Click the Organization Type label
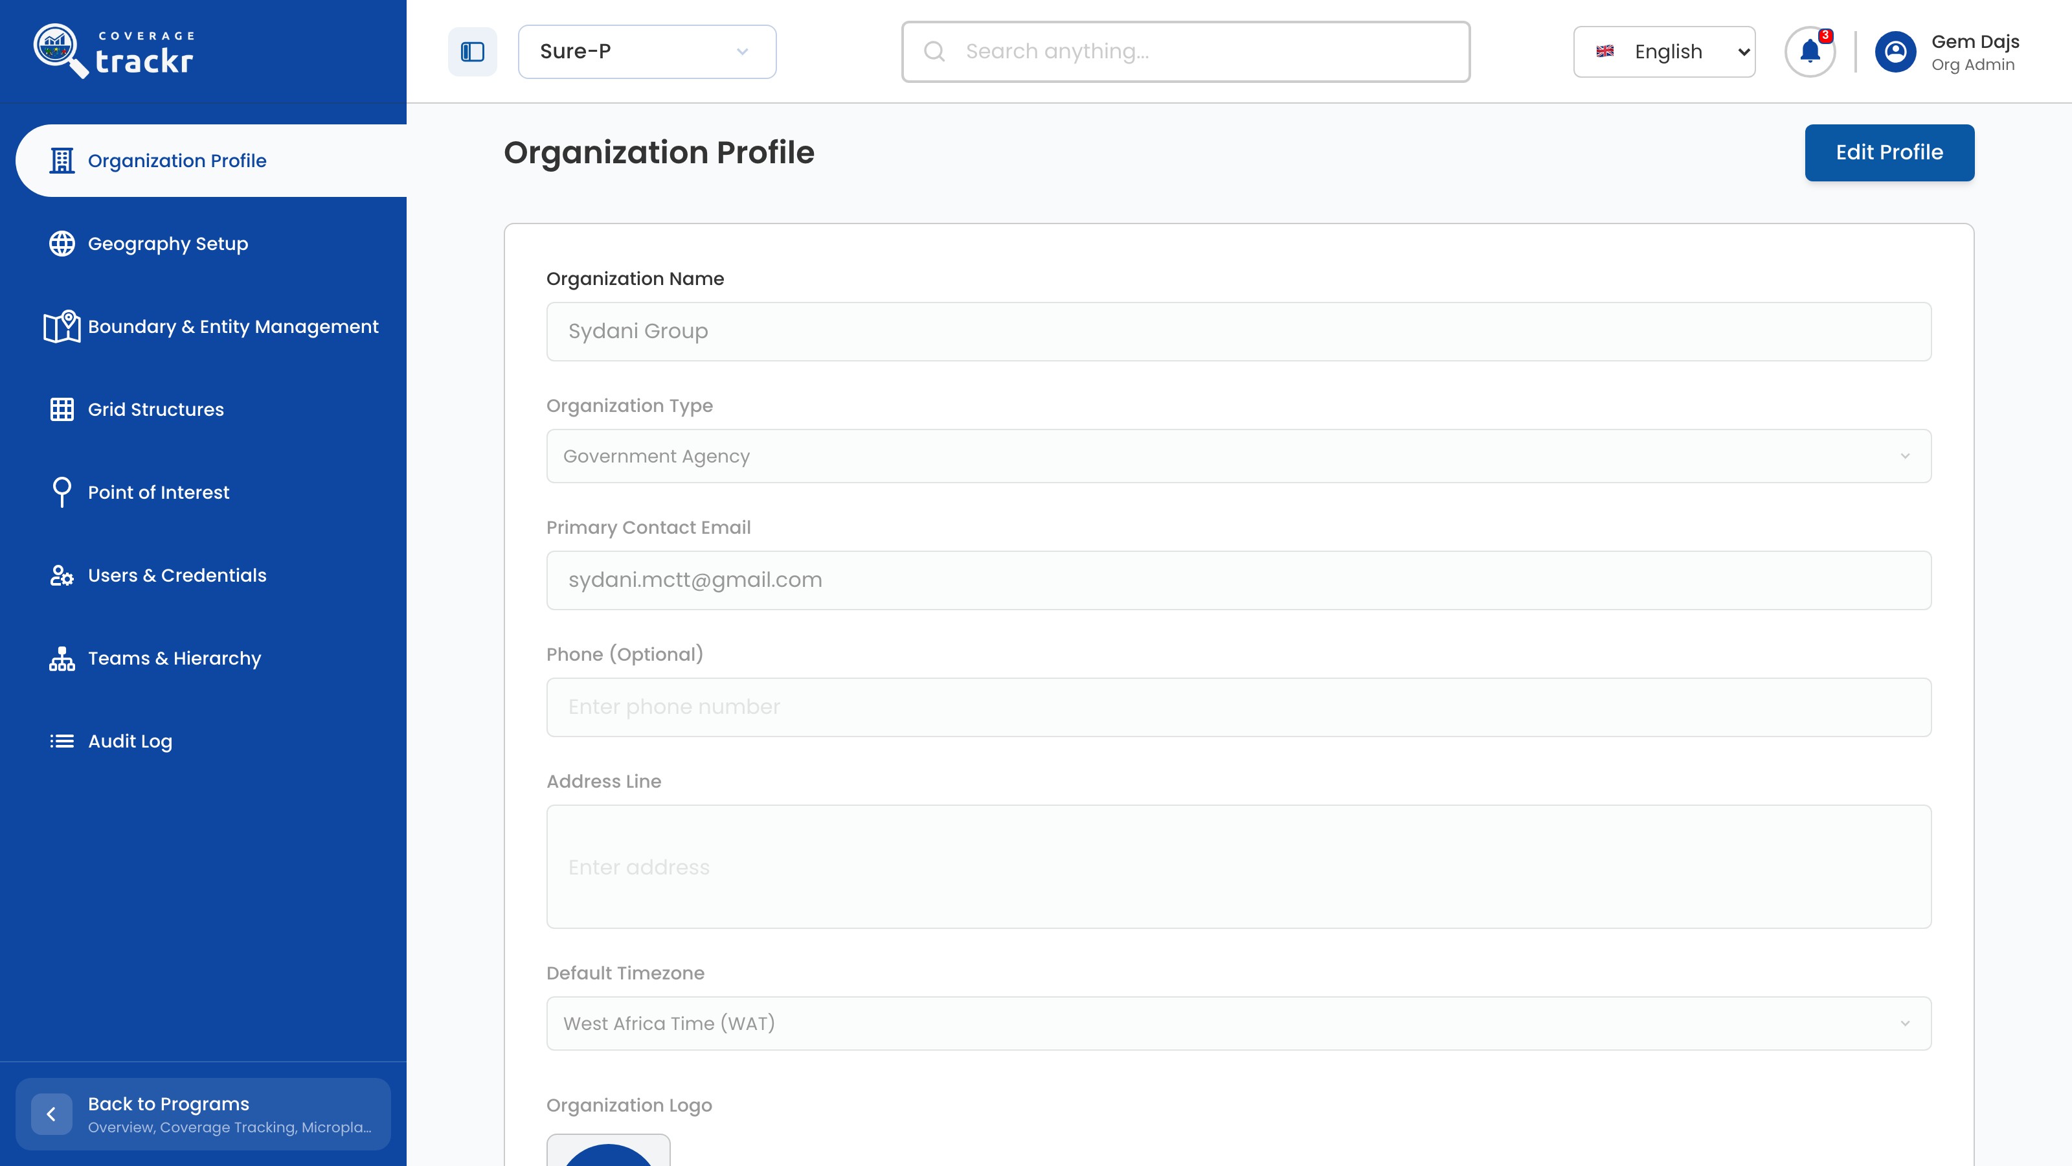Screen dimensions: 2072x1166 [x=629, y=406]
